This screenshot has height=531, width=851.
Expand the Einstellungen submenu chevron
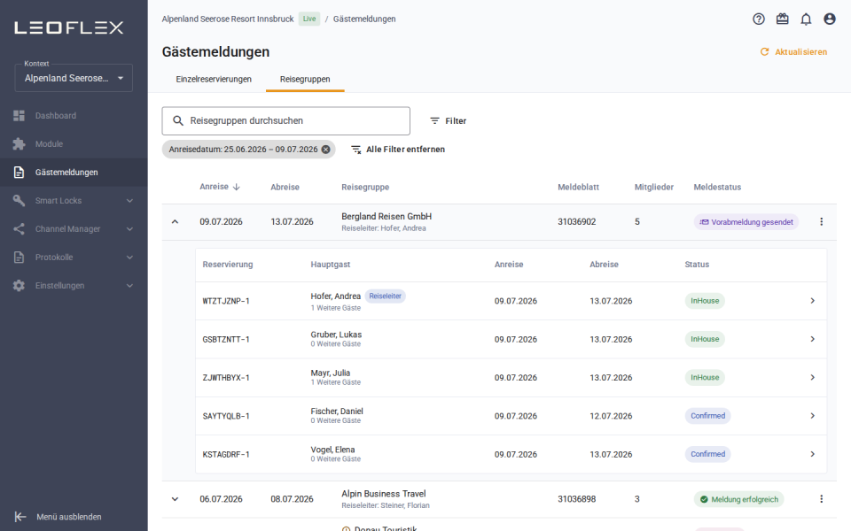[129, 286]
